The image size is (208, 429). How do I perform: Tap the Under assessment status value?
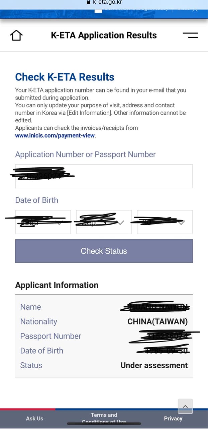154,365
